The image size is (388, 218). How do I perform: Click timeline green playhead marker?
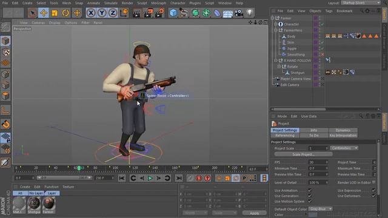[79, 168]
